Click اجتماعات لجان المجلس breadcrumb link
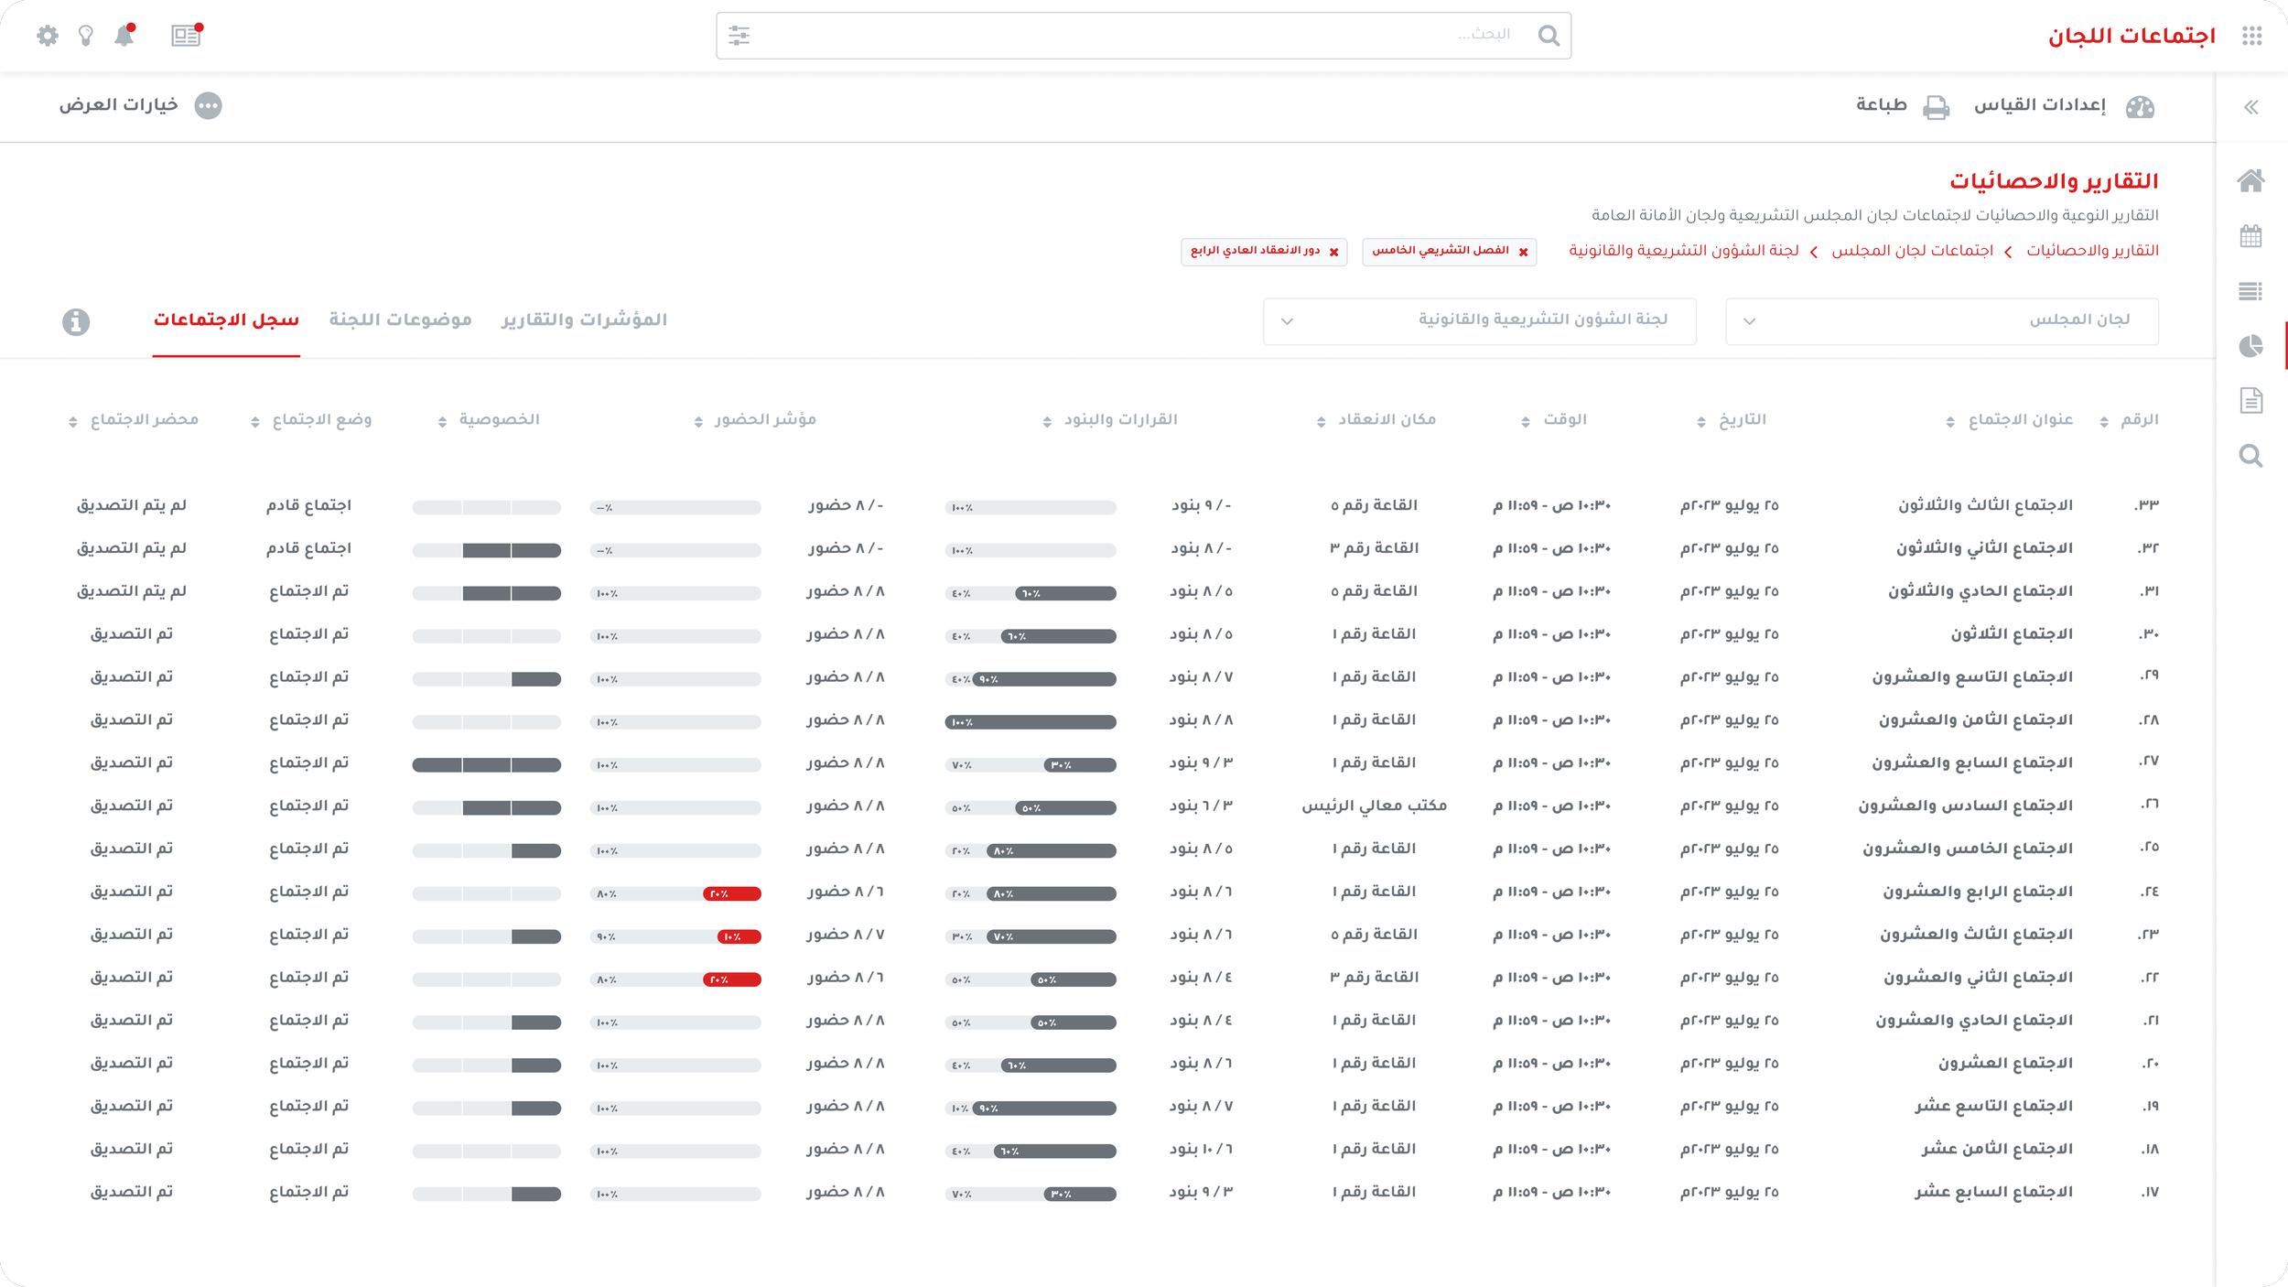 tap(1912, 251)
